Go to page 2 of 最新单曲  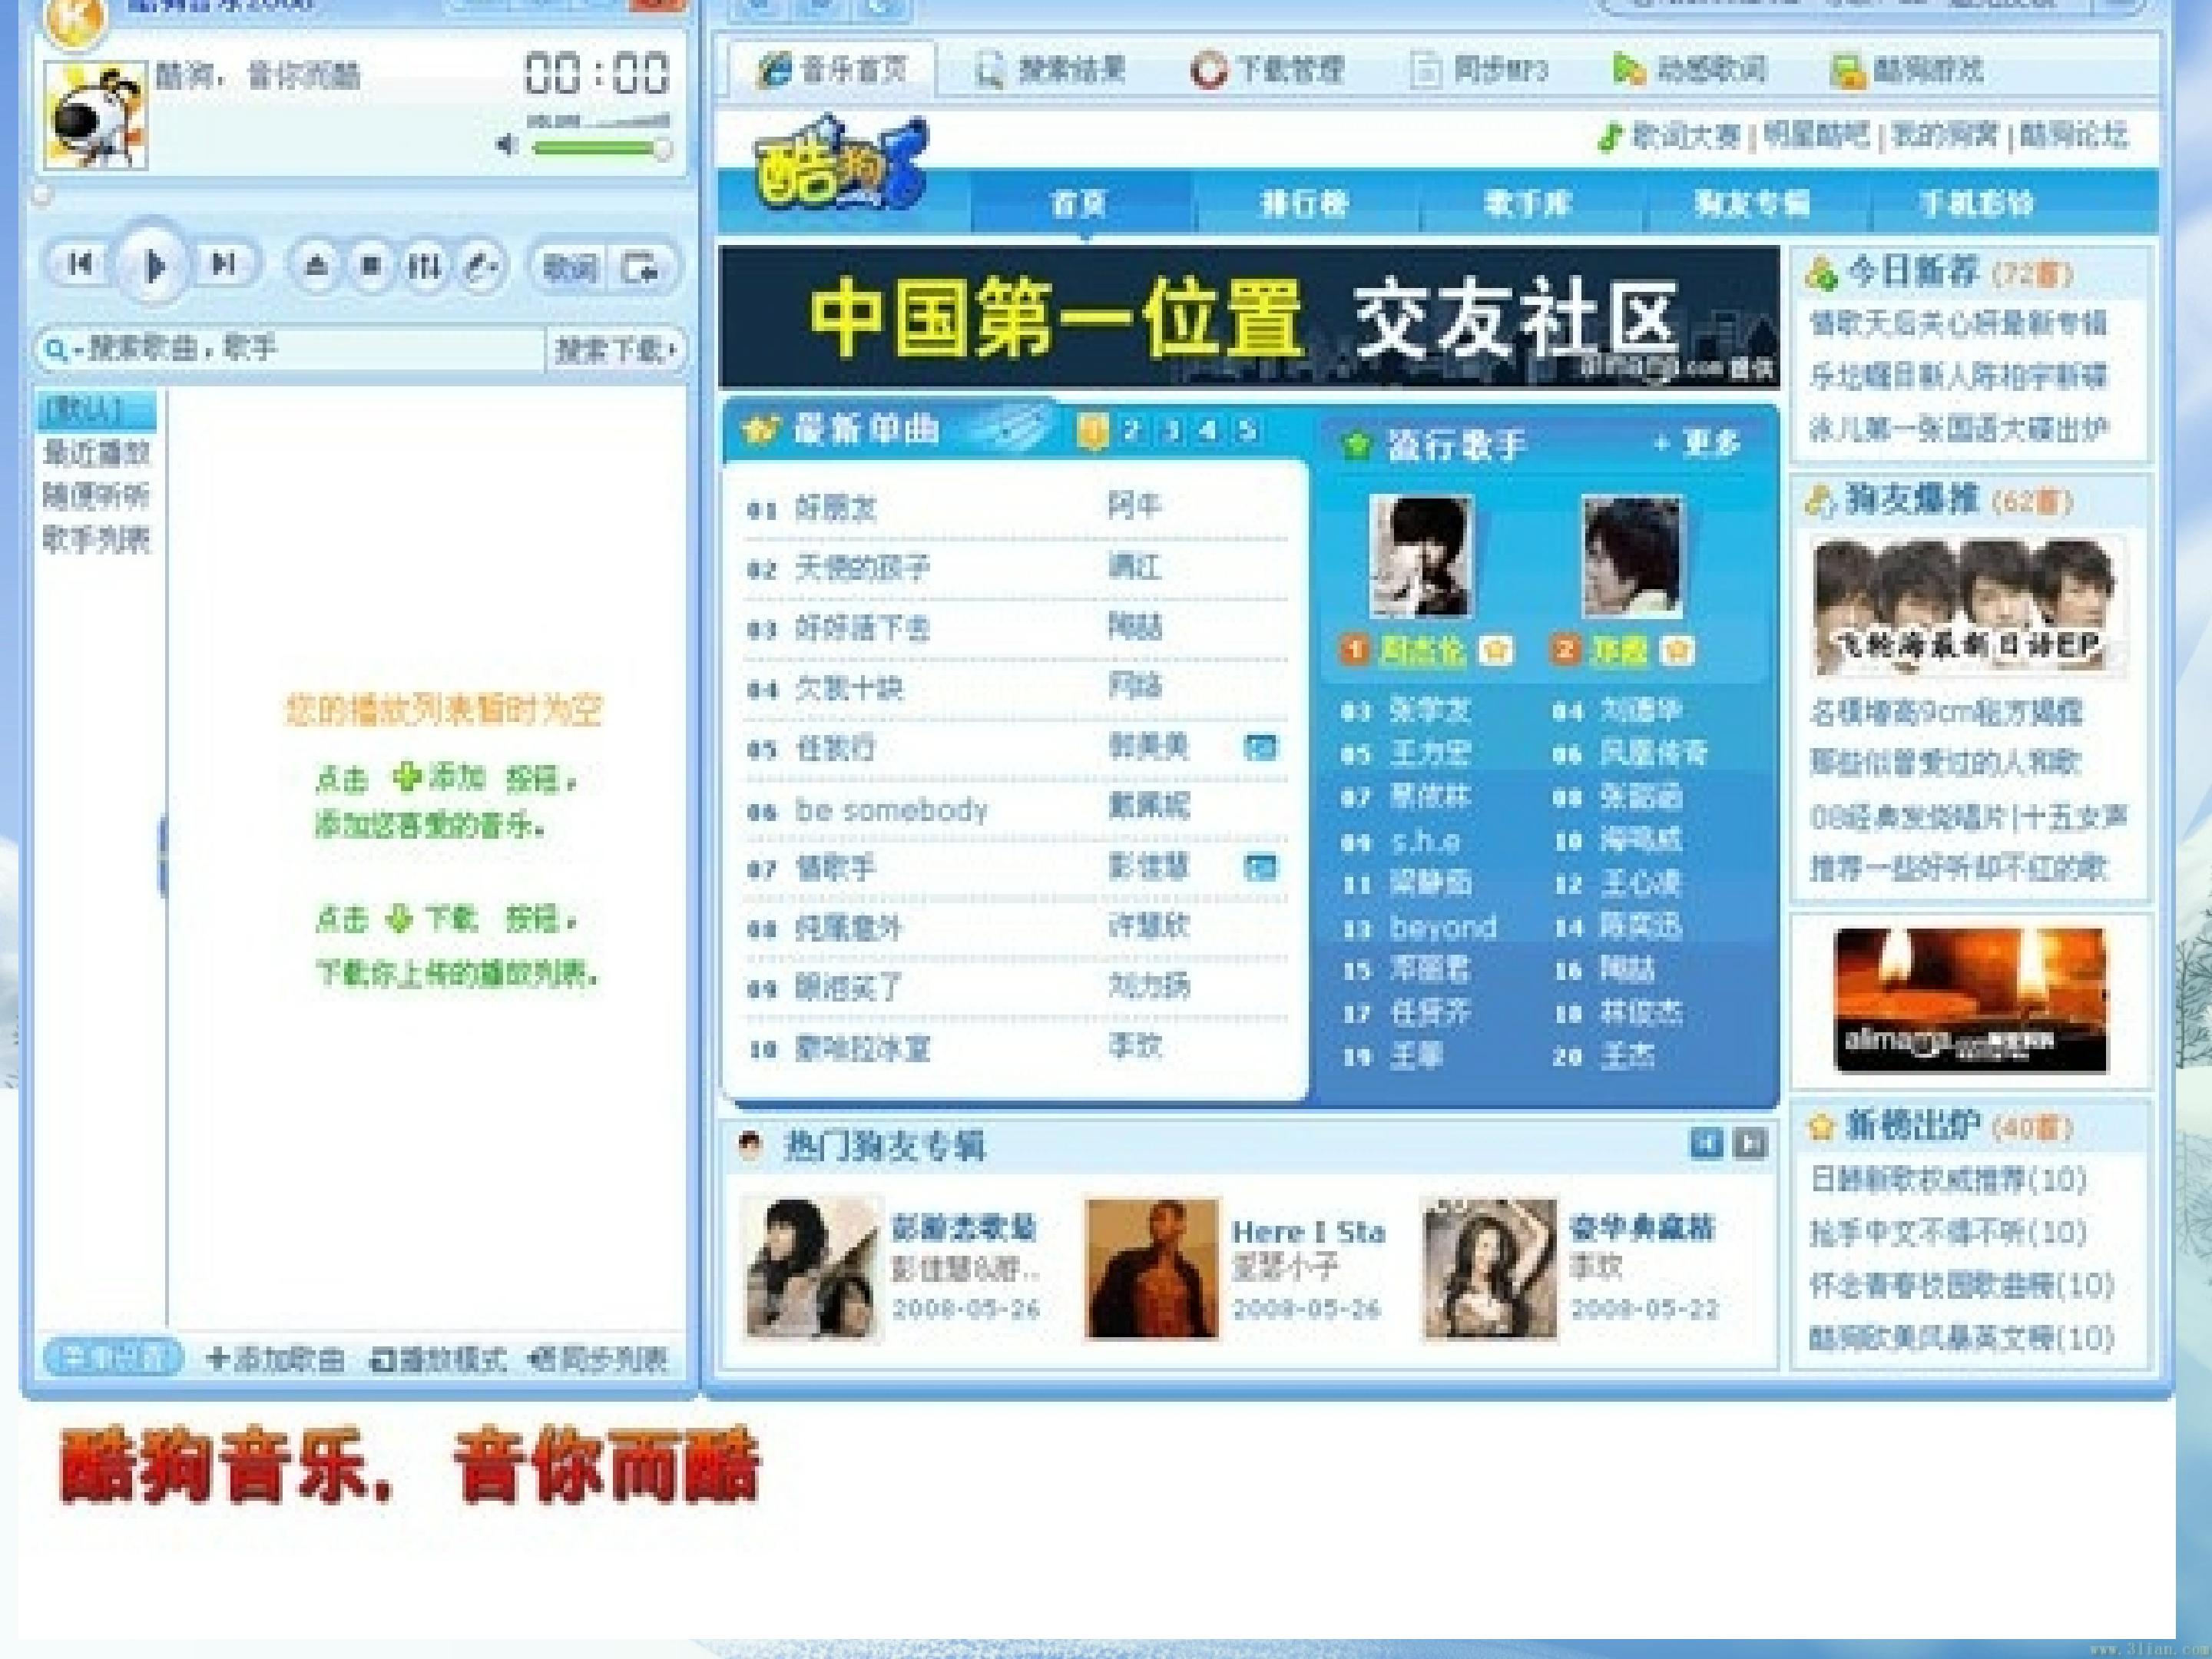coord(1131,431)
